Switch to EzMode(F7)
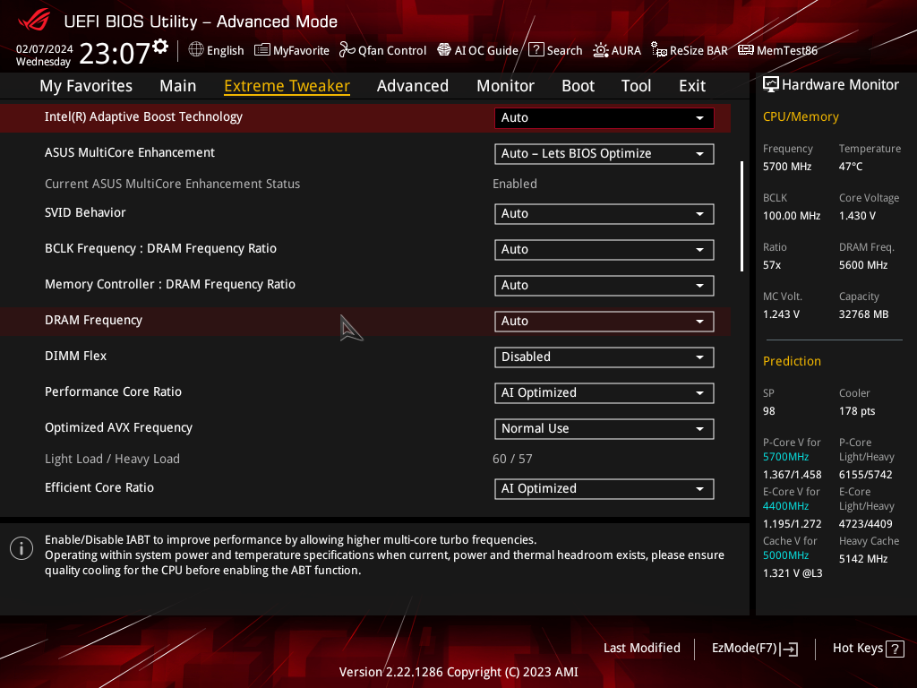The width and height of the screenshot is (917, 688). point(754,649)
